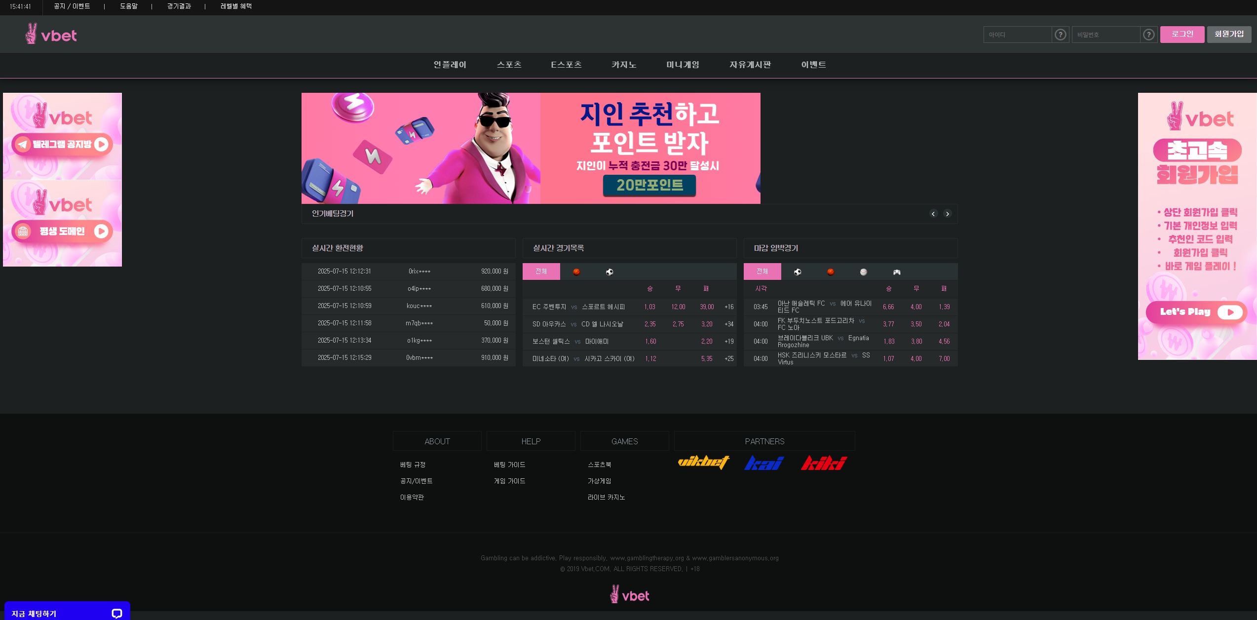Screen dimensions: 1257x620
Task: Open 도움말 in the top bar
Action: 129,6
